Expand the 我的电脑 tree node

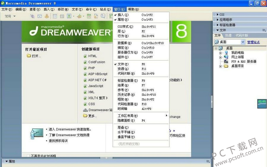220,53
